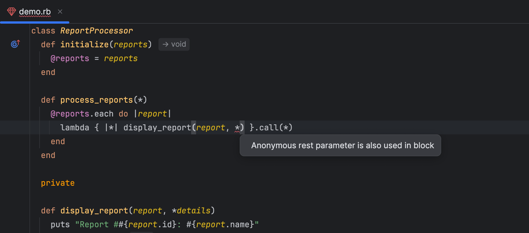The width and height of the screenshot is (529, 233).
Task: Click the lambda keyword
Action: tap(74, 127)
